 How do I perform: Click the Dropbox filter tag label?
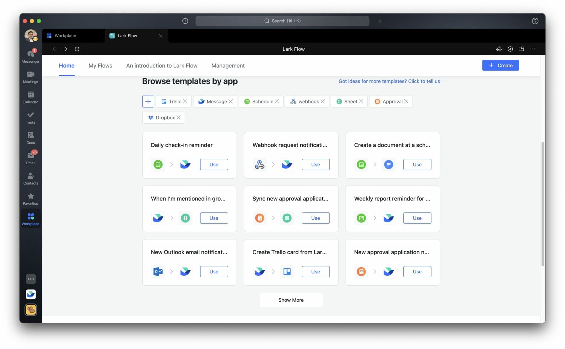(x=165, y=118)
